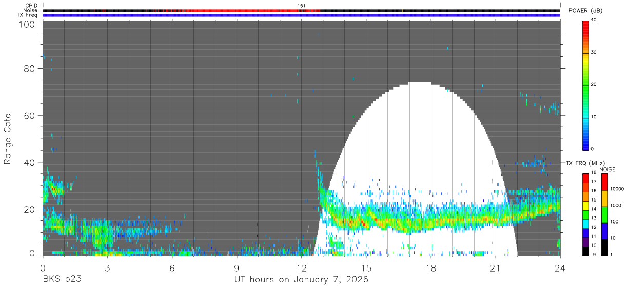Click the NOISE legend title
Viewport: 630px width, 290px height.
click(x=607, y=169)
